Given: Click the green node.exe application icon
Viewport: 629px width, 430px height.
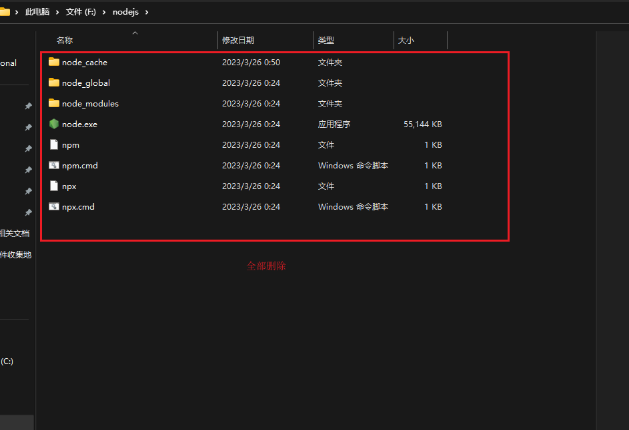Looking at the screenshot, I should coord(54,124).
